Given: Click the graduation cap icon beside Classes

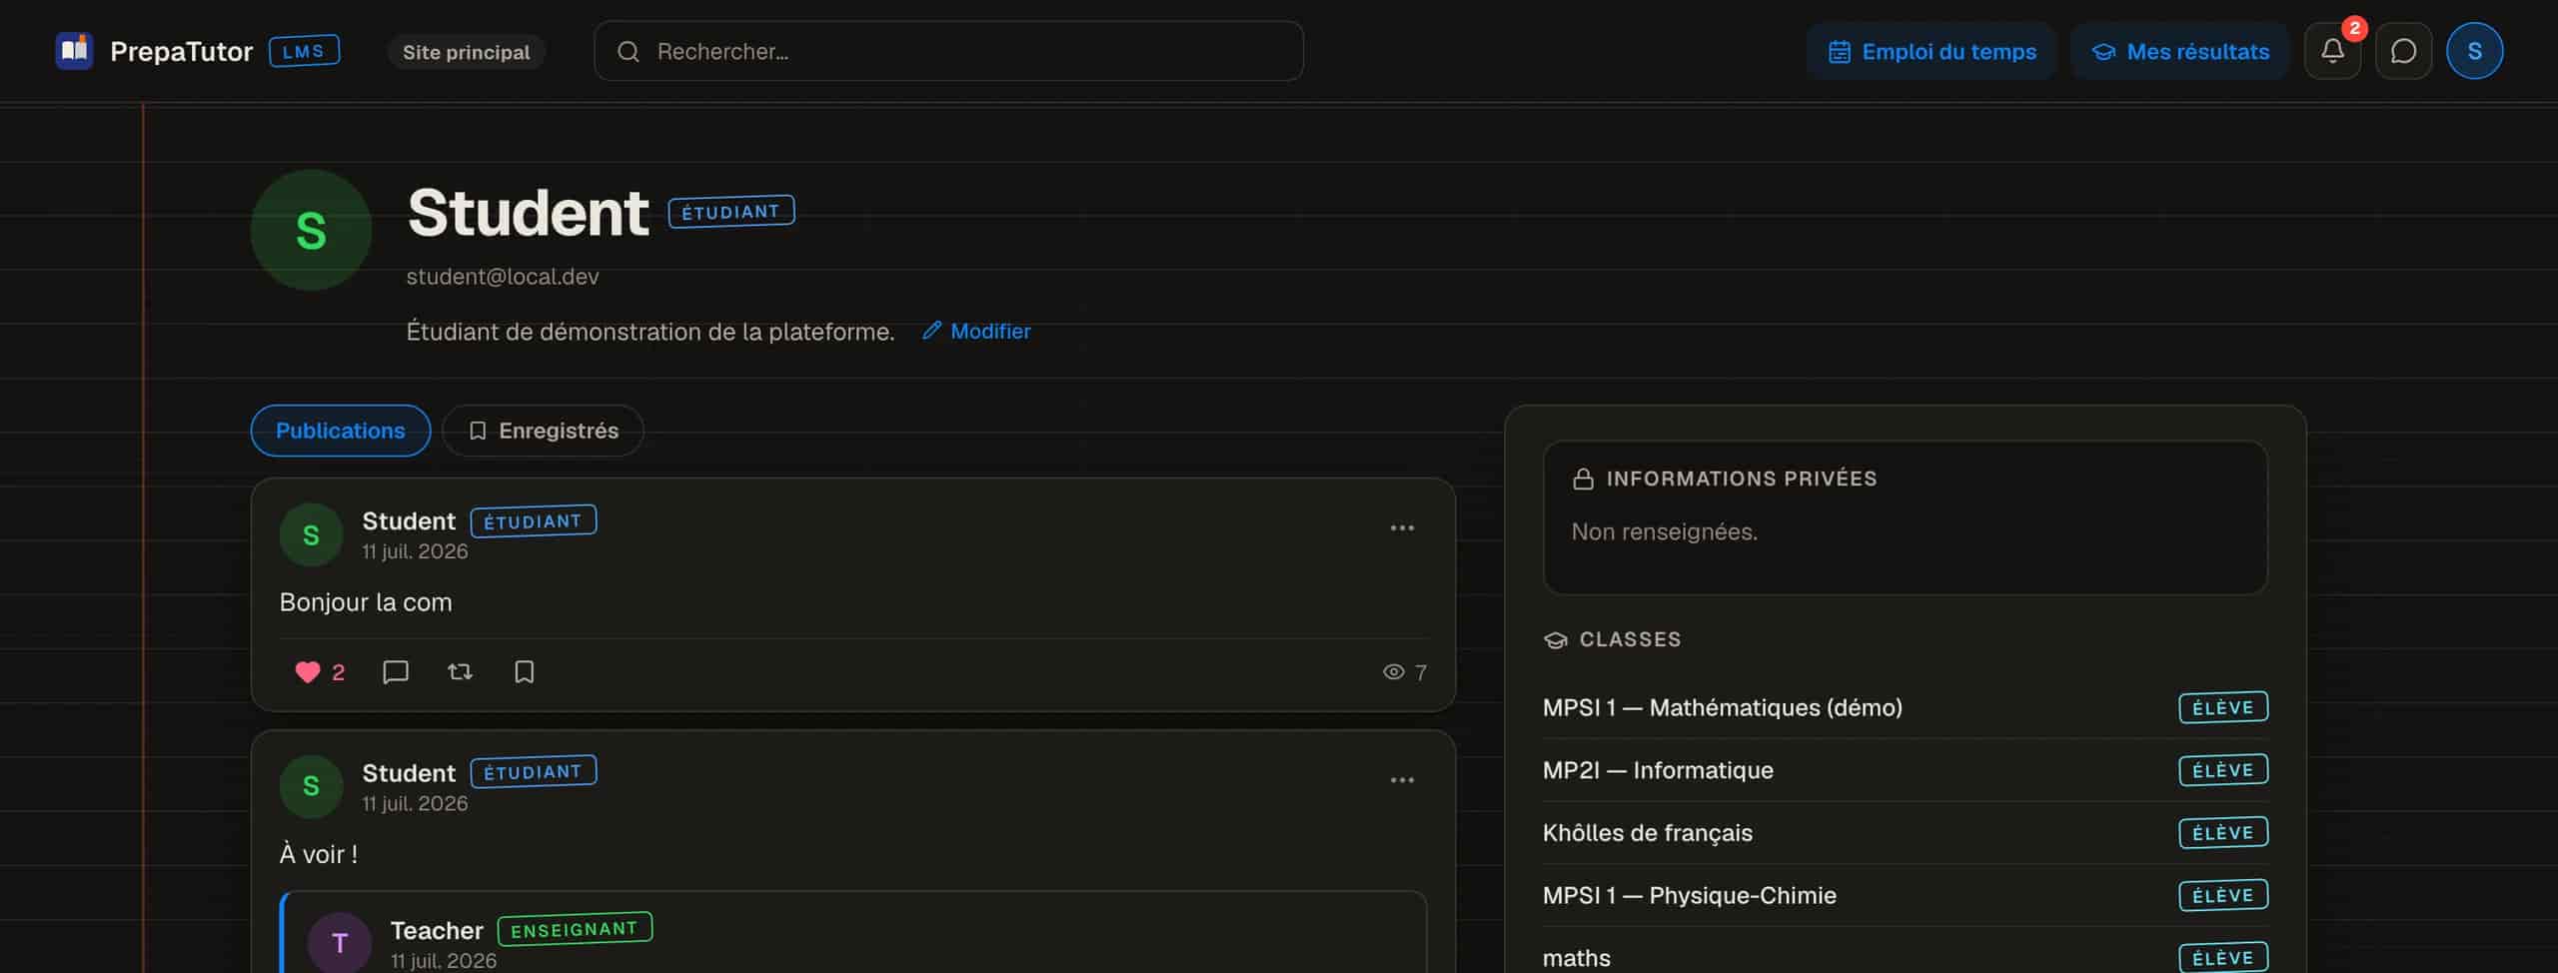Looking at the screenshot, I should tap(1555, 639).
